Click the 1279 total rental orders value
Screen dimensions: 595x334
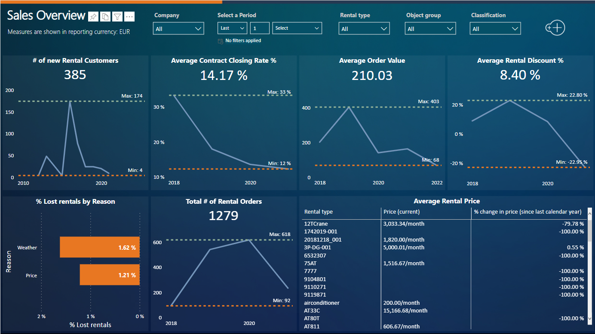[x=224, y=215]
